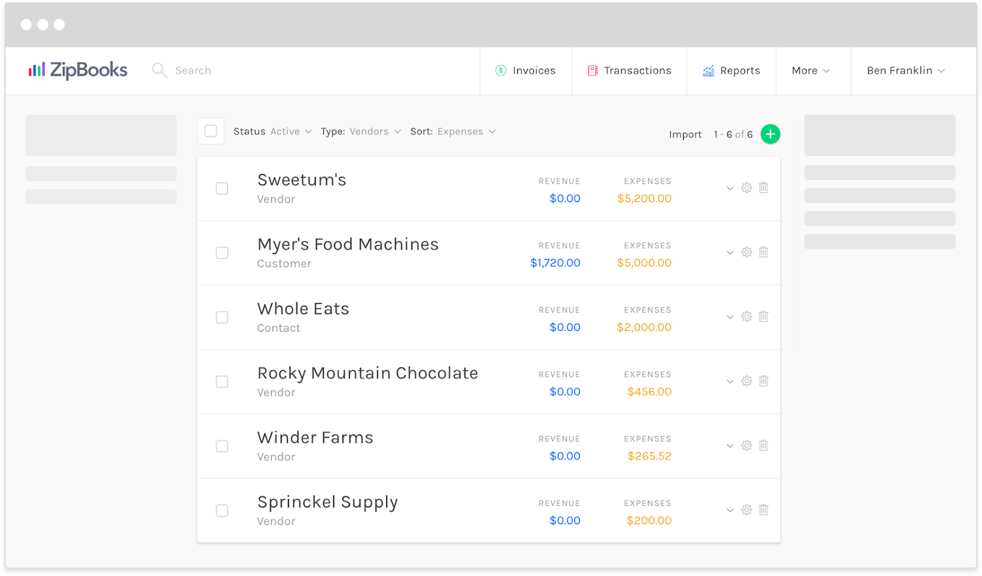Click the 1 - 6 of 6 pagination text
982x576 pixels.
point(733,134)
